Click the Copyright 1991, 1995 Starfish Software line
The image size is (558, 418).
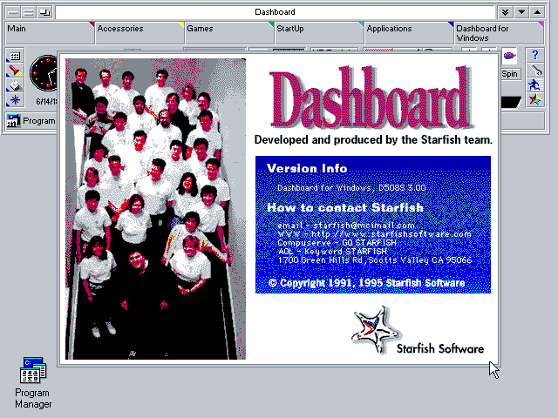[x=366, y=283]
